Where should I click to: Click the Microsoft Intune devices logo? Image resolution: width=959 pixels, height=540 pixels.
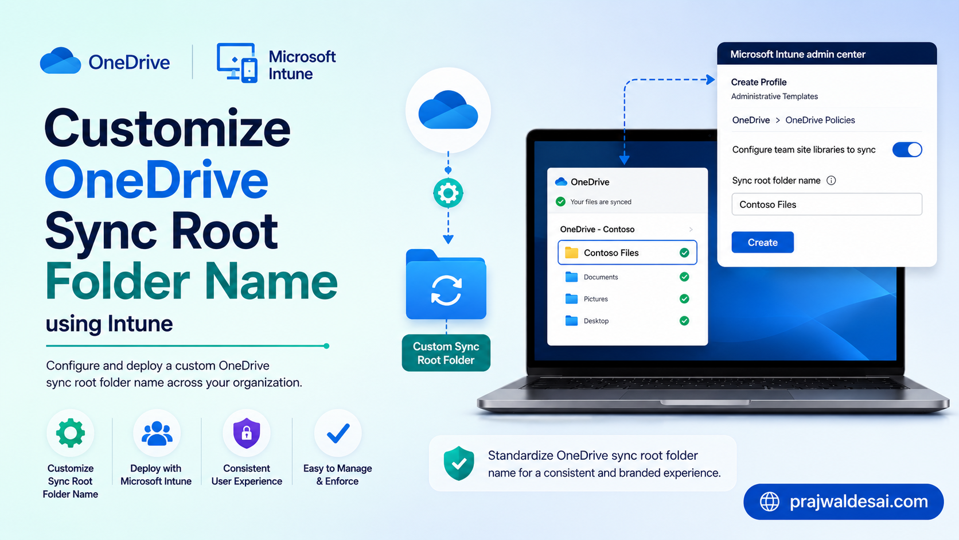(x=237, y=63)
